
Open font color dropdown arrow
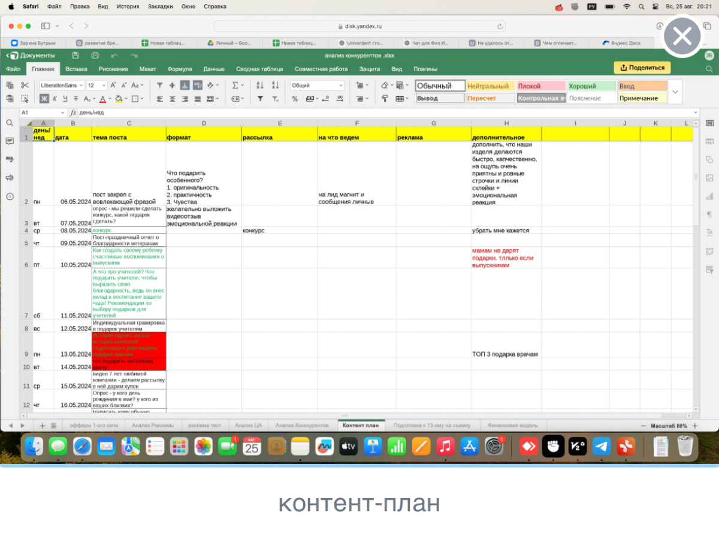point(110,98)
